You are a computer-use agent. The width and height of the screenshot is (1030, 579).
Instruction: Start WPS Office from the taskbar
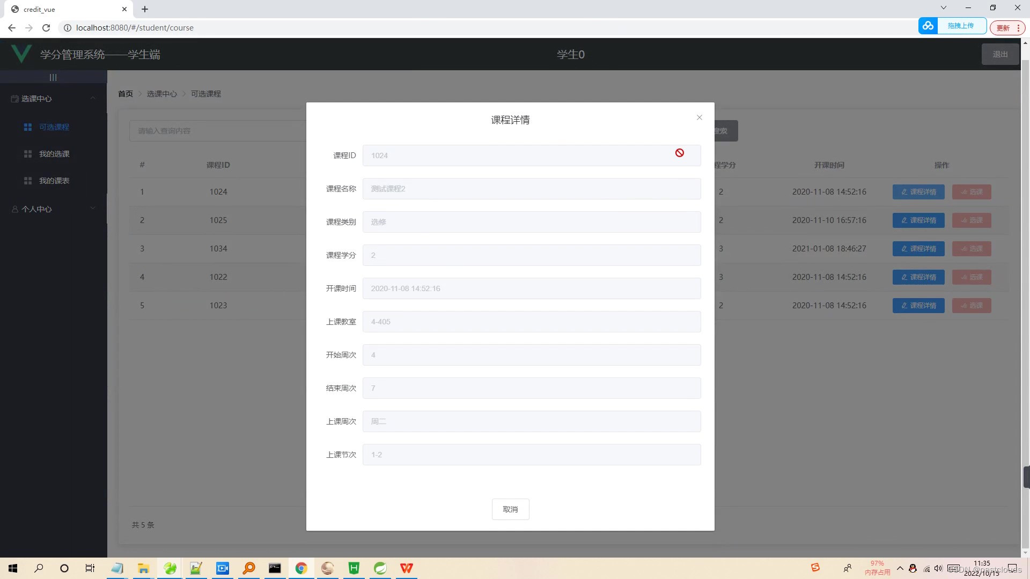pyautogui.click(x=406, y=568)
